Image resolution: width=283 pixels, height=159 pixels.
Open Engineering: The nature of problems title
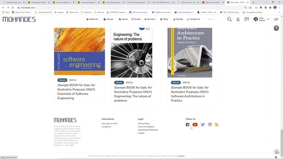133,94
